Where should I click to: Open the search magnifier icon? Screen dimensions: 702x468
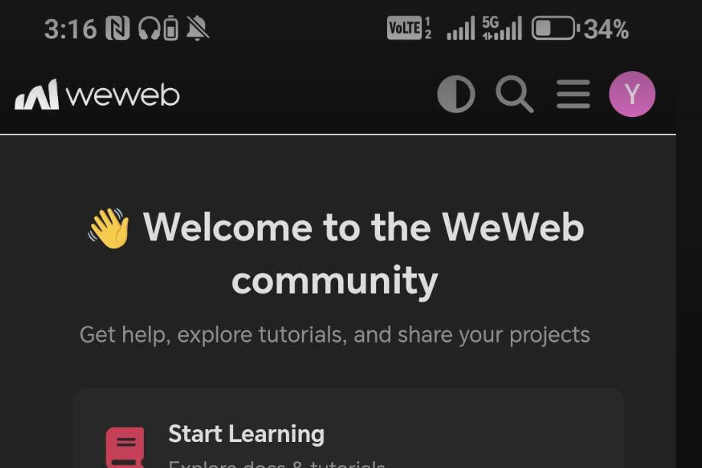click(x=515, y=94)
